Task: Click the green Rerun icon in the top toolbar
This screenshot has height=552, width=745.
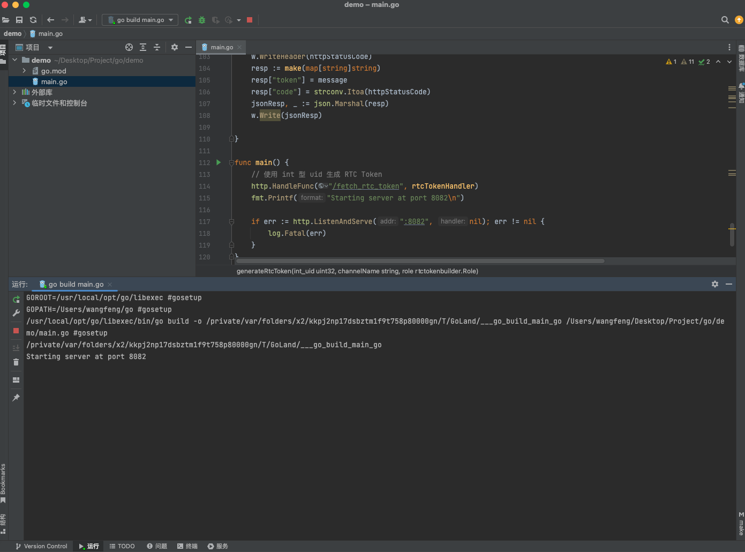Action: click(x=188, y=20)
